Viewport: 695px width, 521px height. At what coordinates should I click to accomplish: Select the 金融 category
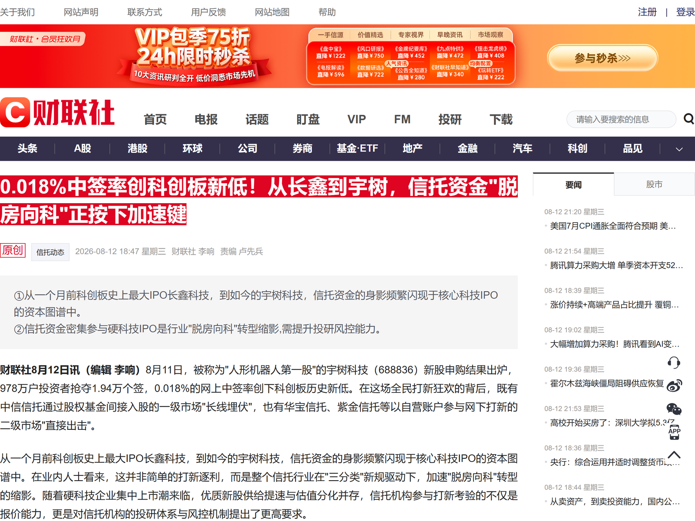[x=467, y=148]
